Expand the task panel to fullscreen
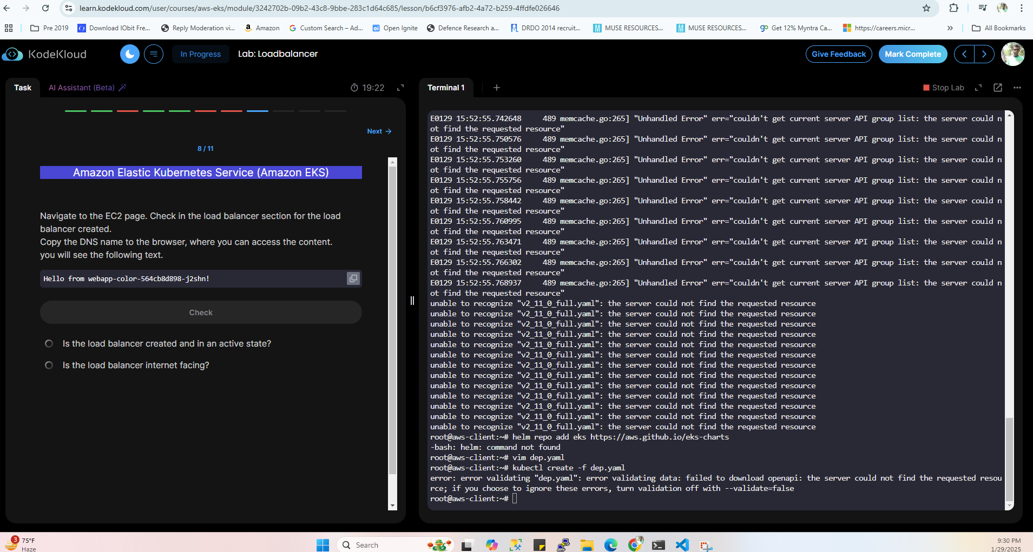The height and width of the screenshot is (552, 1033). (x=400, y=88)
